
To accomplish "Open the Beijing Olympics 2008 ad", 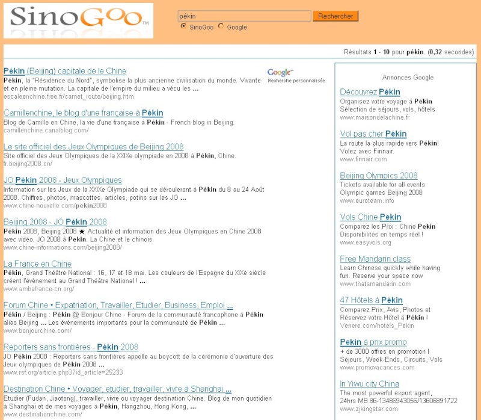I will 379,175.
